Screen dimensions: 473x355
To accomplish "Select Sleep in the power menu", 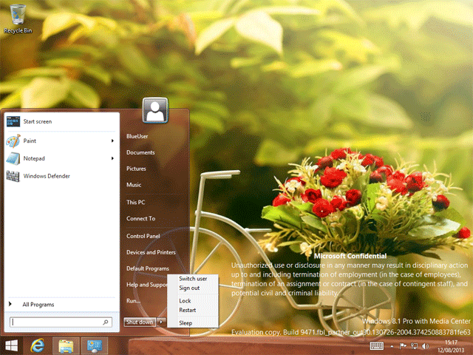I will click(x=186, y=323).
